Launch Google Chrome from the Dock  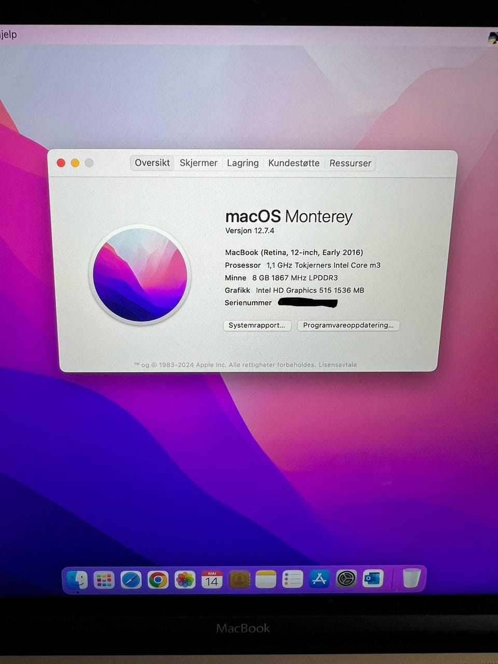click(158, 579)
